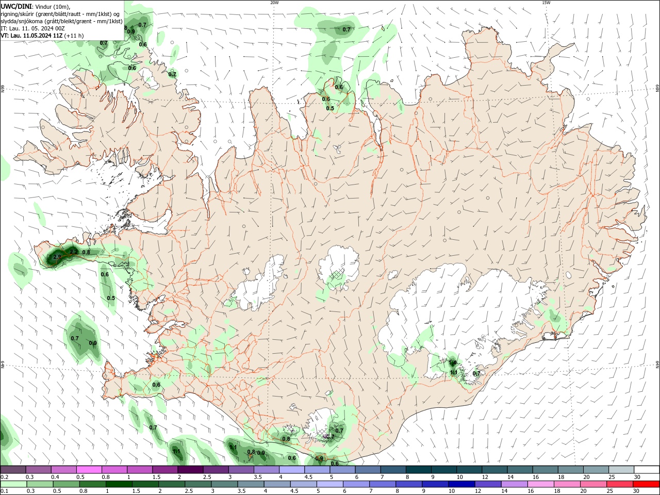Click the '0.5' value beside the north coast peninsula
The width and height of the screenshot is (660, 495).
click(330, 108)
